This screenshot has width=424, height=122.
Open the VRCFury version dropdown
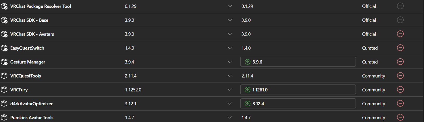click(230, 90)
